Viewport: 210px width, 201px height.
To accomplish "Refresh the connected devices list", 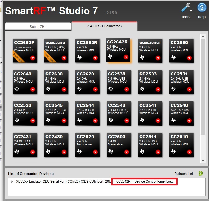I will point(200,174).
